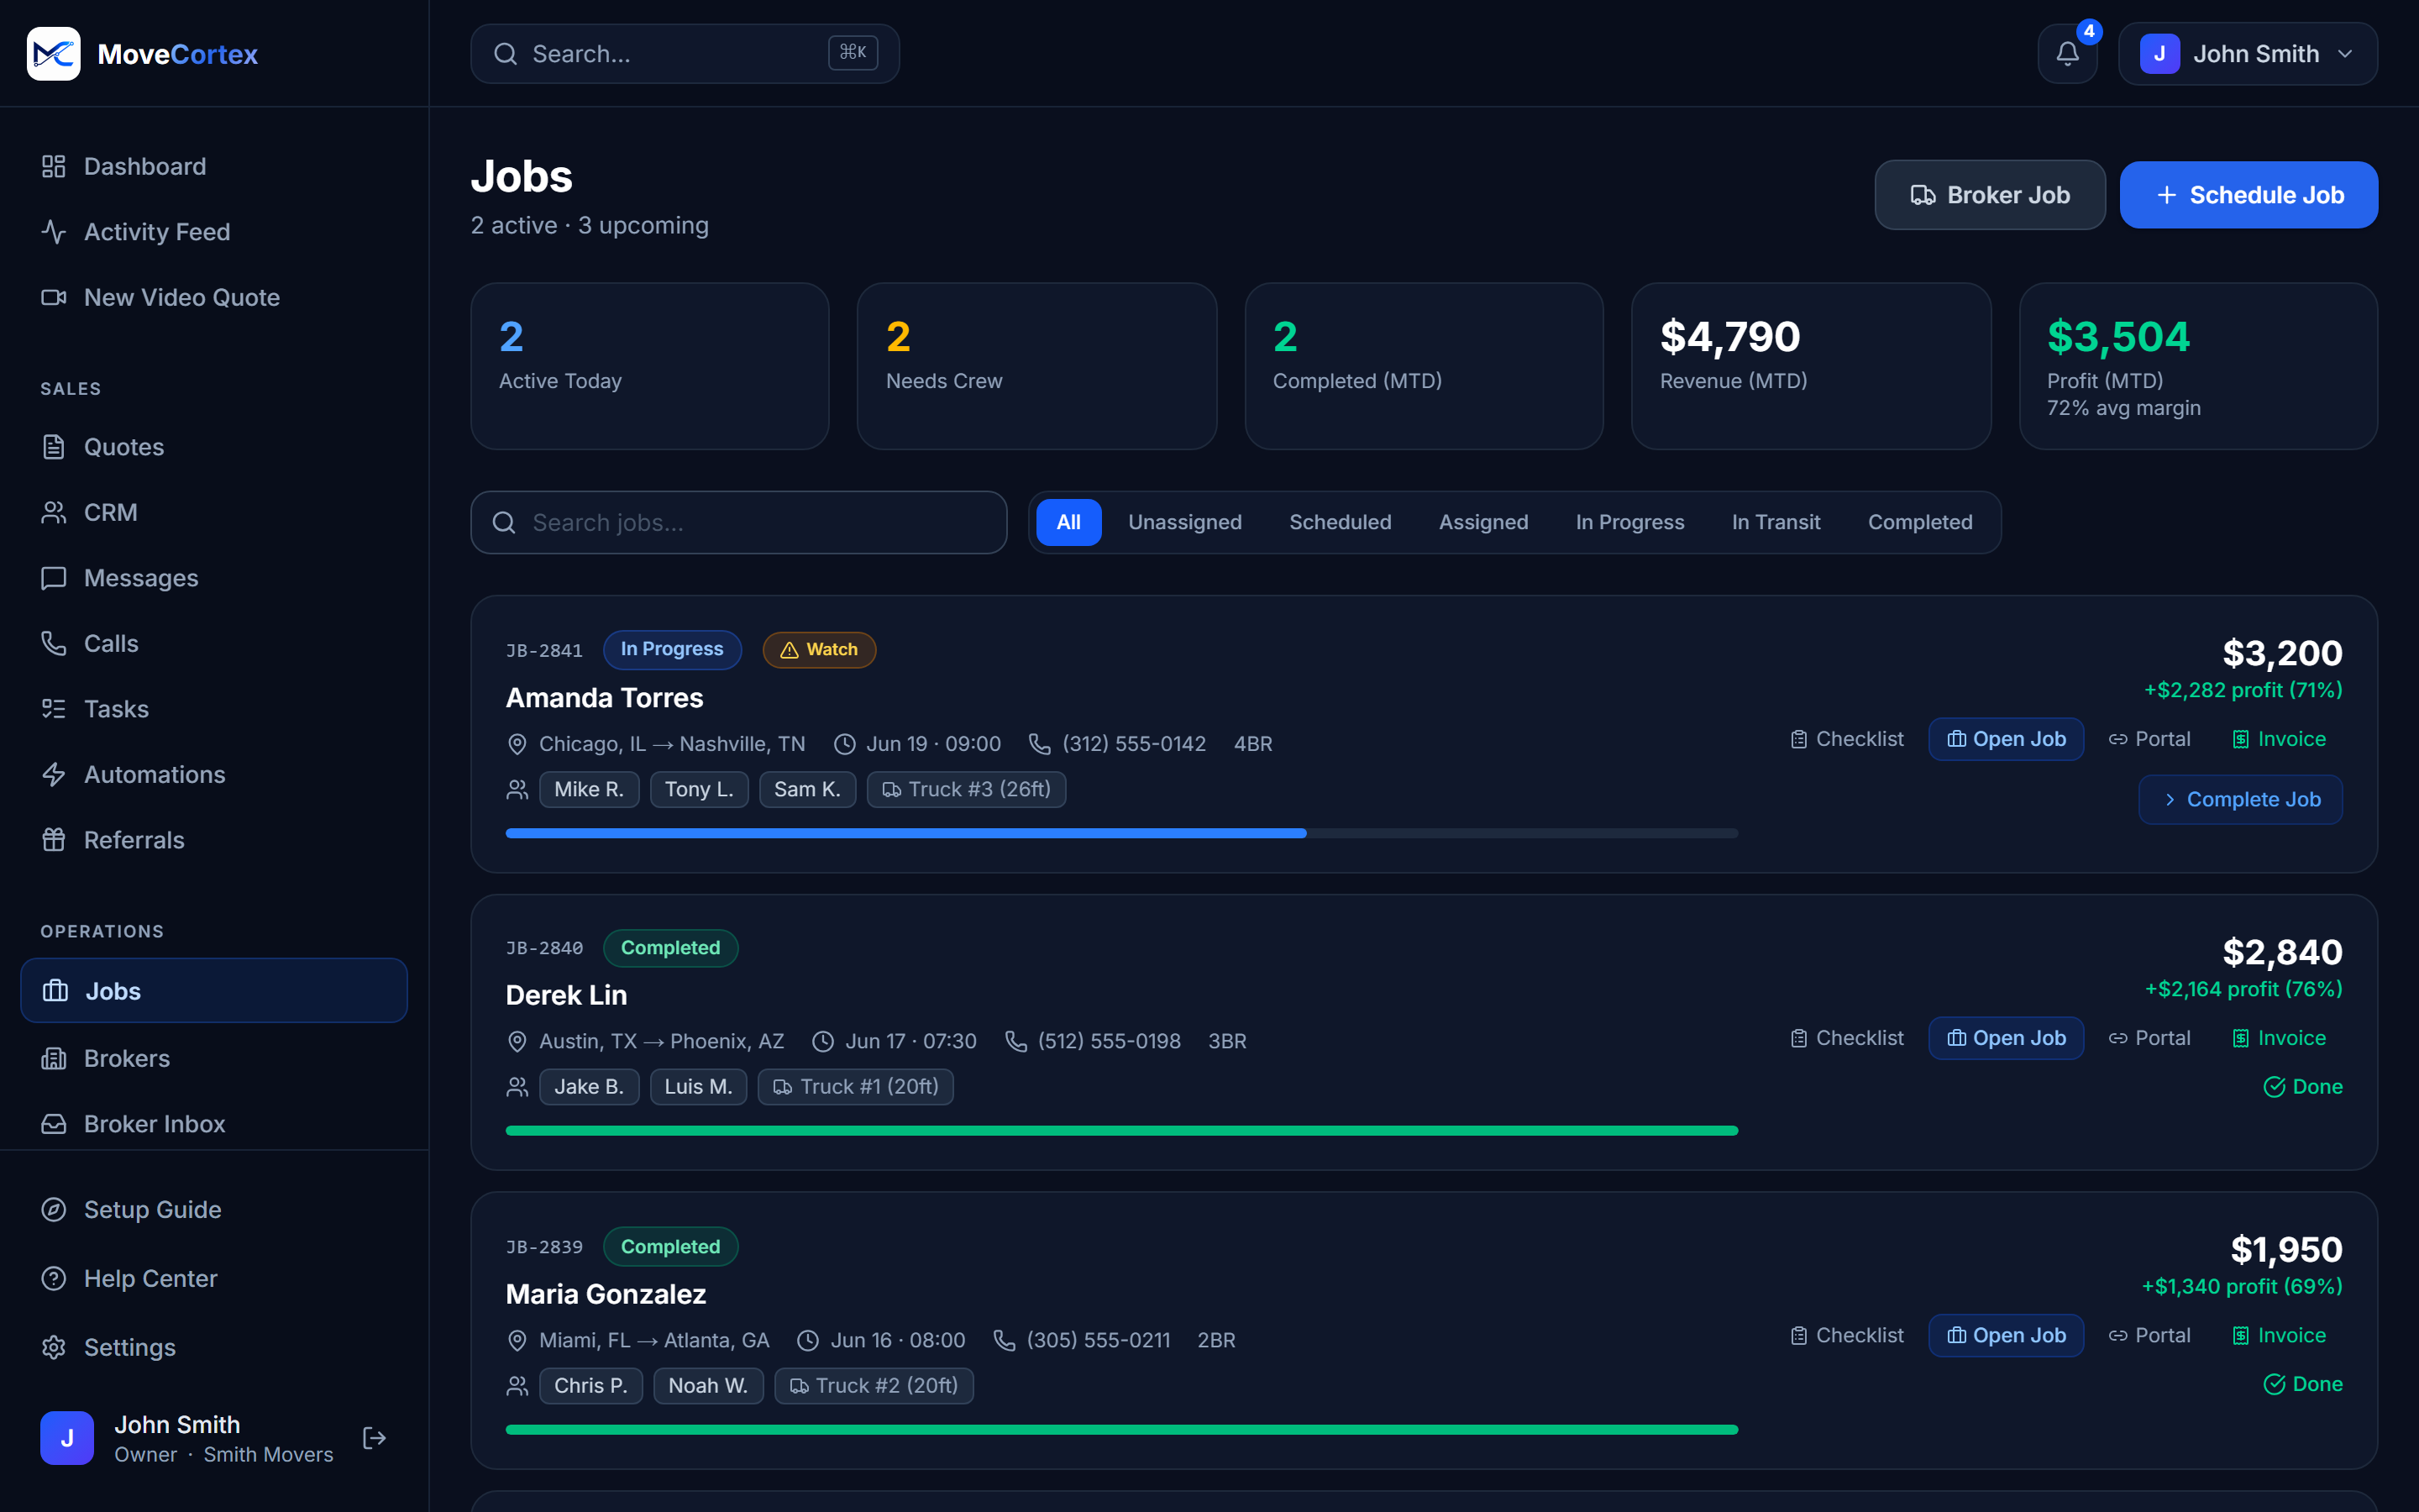Click the Automations lightning icon
The image size is (2419, 1512).
pyautogui.click(x=54, y=774)
